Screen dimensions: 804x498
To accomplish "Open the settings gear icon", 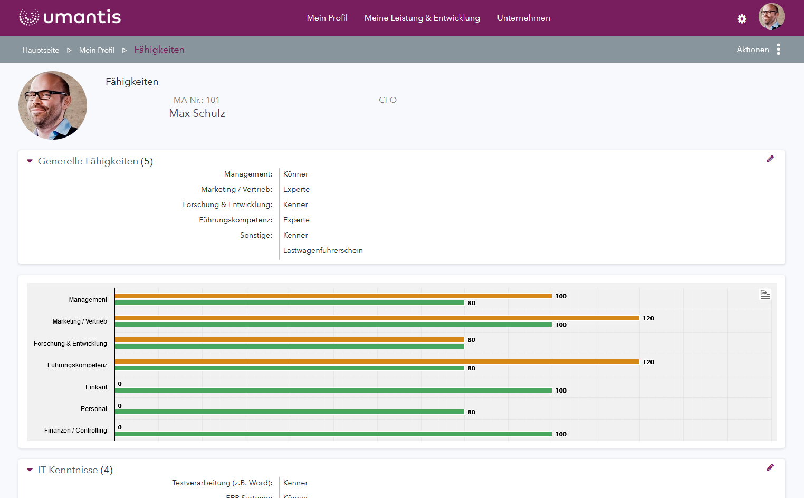I will 742,19.
